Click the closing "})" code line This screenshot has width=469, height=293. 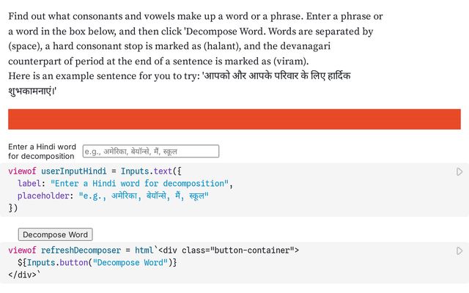[x=13, y=208]
